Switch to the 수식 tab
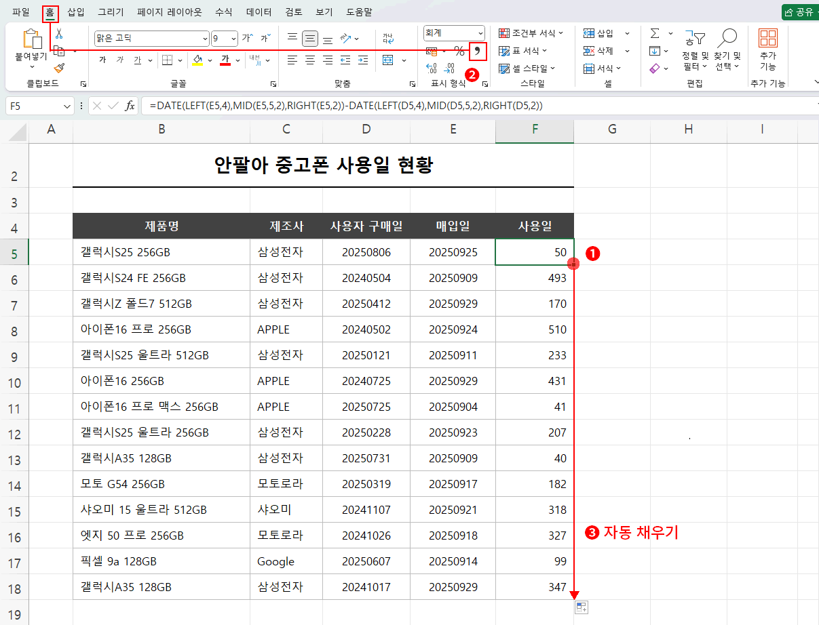Viewport: 819px width, 625px height. click(x=223, y=12)
